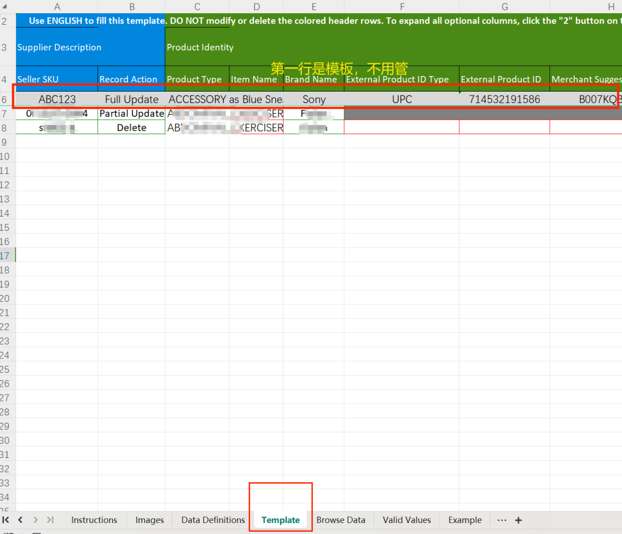Switch to Data Definitions sheet

coord(213,520)
